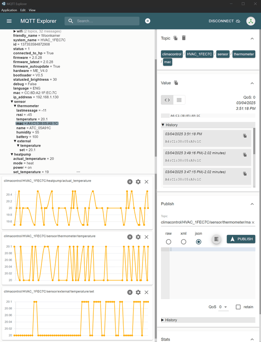
Task: Click the format JSON payload icon
Action: coord(216,239)
